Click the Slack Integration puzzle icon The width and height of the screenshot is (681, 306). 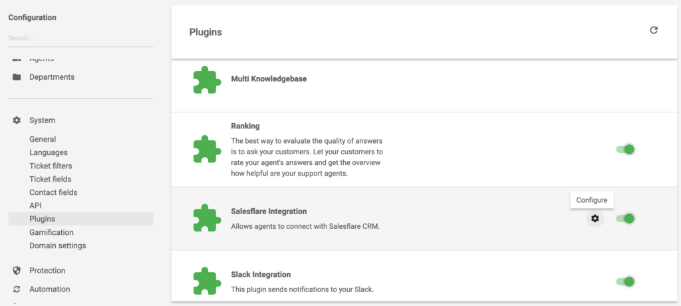[x=207, y=281]
